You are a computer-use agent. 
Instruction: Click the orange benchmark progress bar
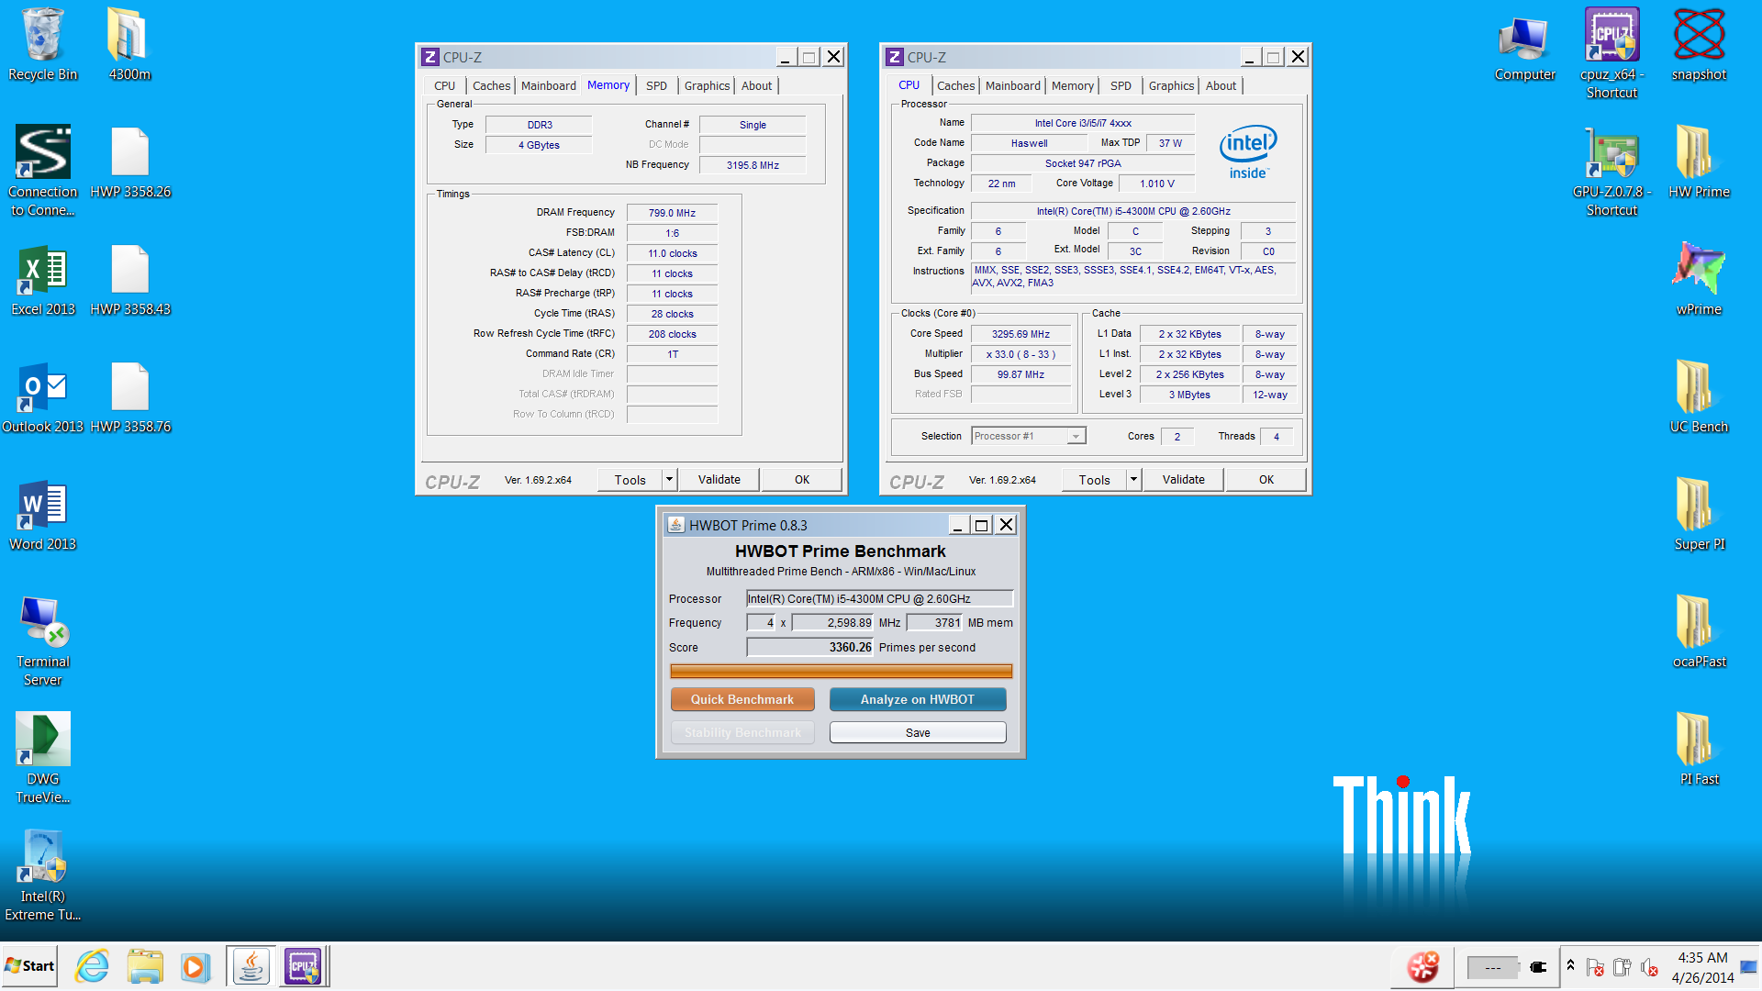841,671
